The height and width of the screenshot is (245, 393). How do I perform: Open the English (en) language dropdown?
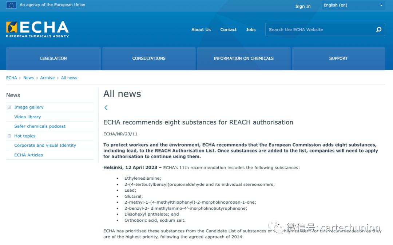pyautogui.click(x=352, y=5)
